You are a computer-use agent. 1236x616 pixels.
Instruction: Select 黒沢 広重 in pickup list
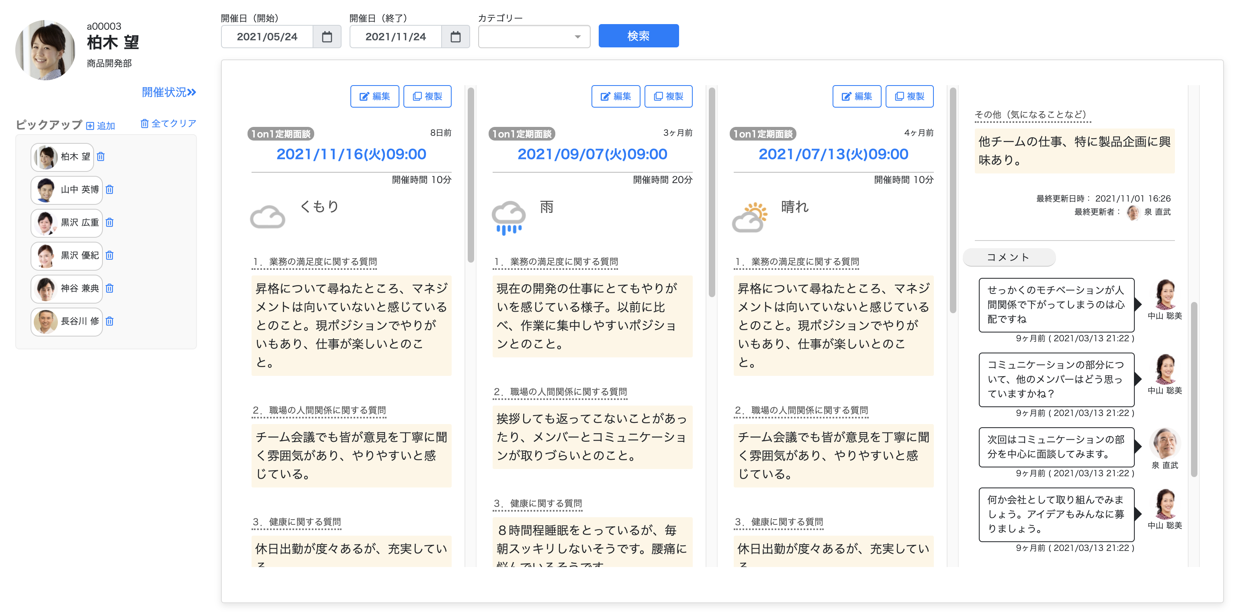tap(67, 223)
